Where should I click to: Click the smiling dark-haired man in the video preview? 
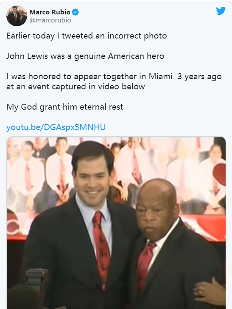tap(85, 226)
